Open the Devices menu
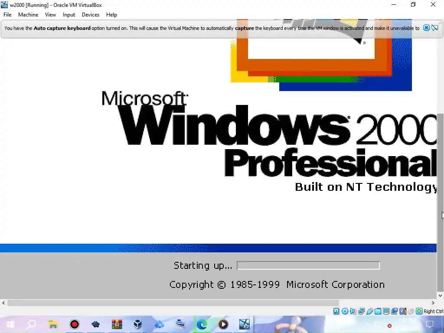 click(x=91, y=15)
